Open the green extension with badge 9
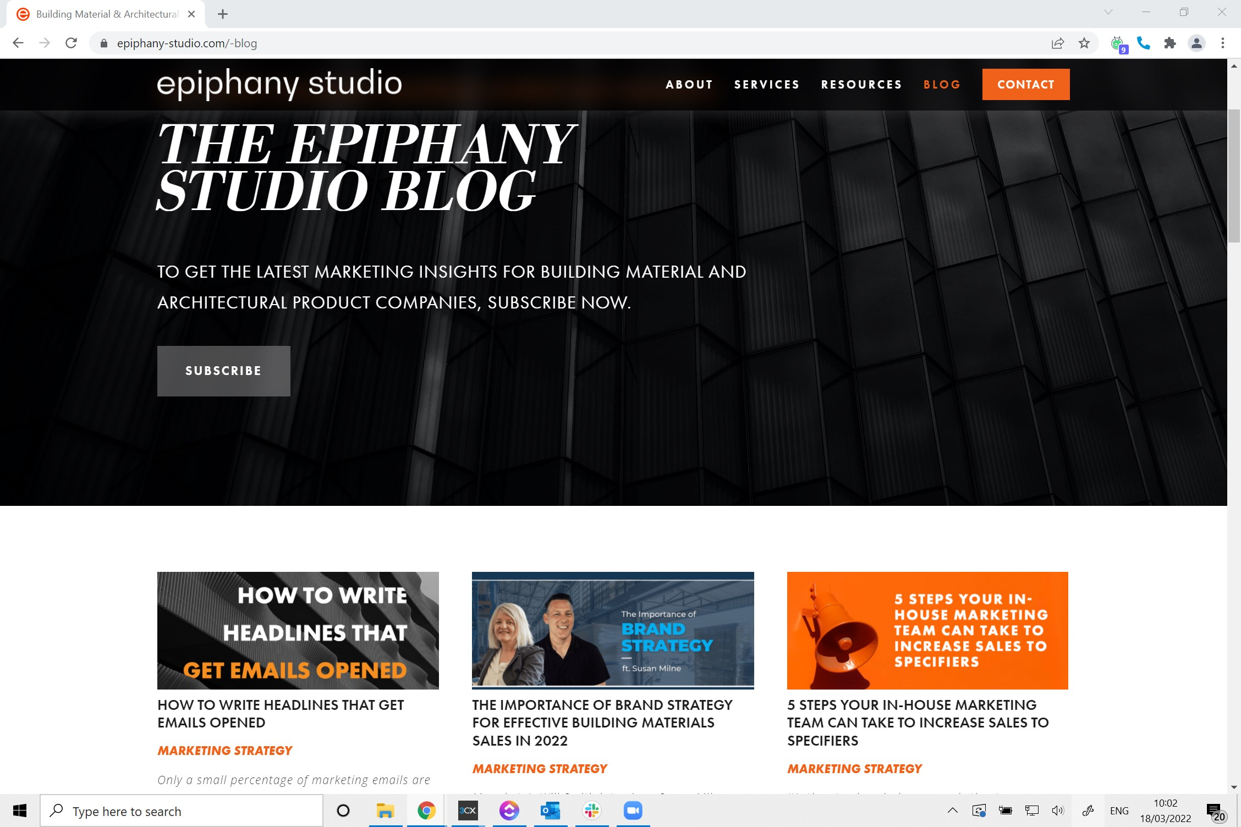 tap(1118, 44)
